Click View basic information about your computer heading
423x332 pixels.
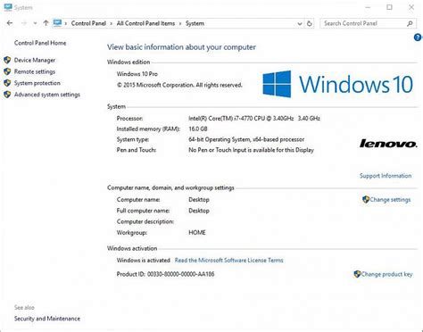[x=181, y=47]
